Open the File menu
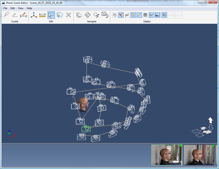The image size is (219, 169). tap(5, 8)
